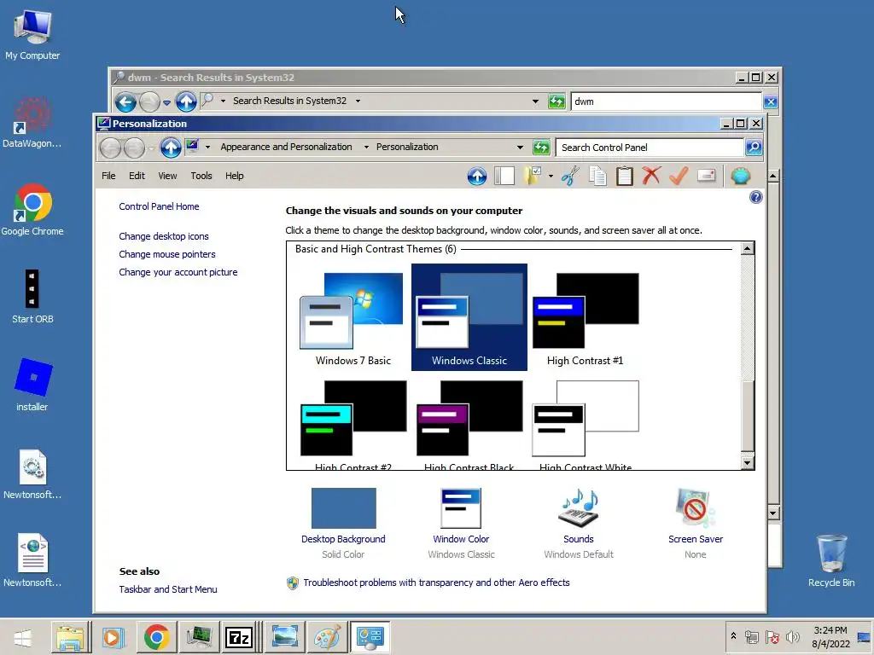Select the High Contrast #2 theme

(x=353, y=425)
